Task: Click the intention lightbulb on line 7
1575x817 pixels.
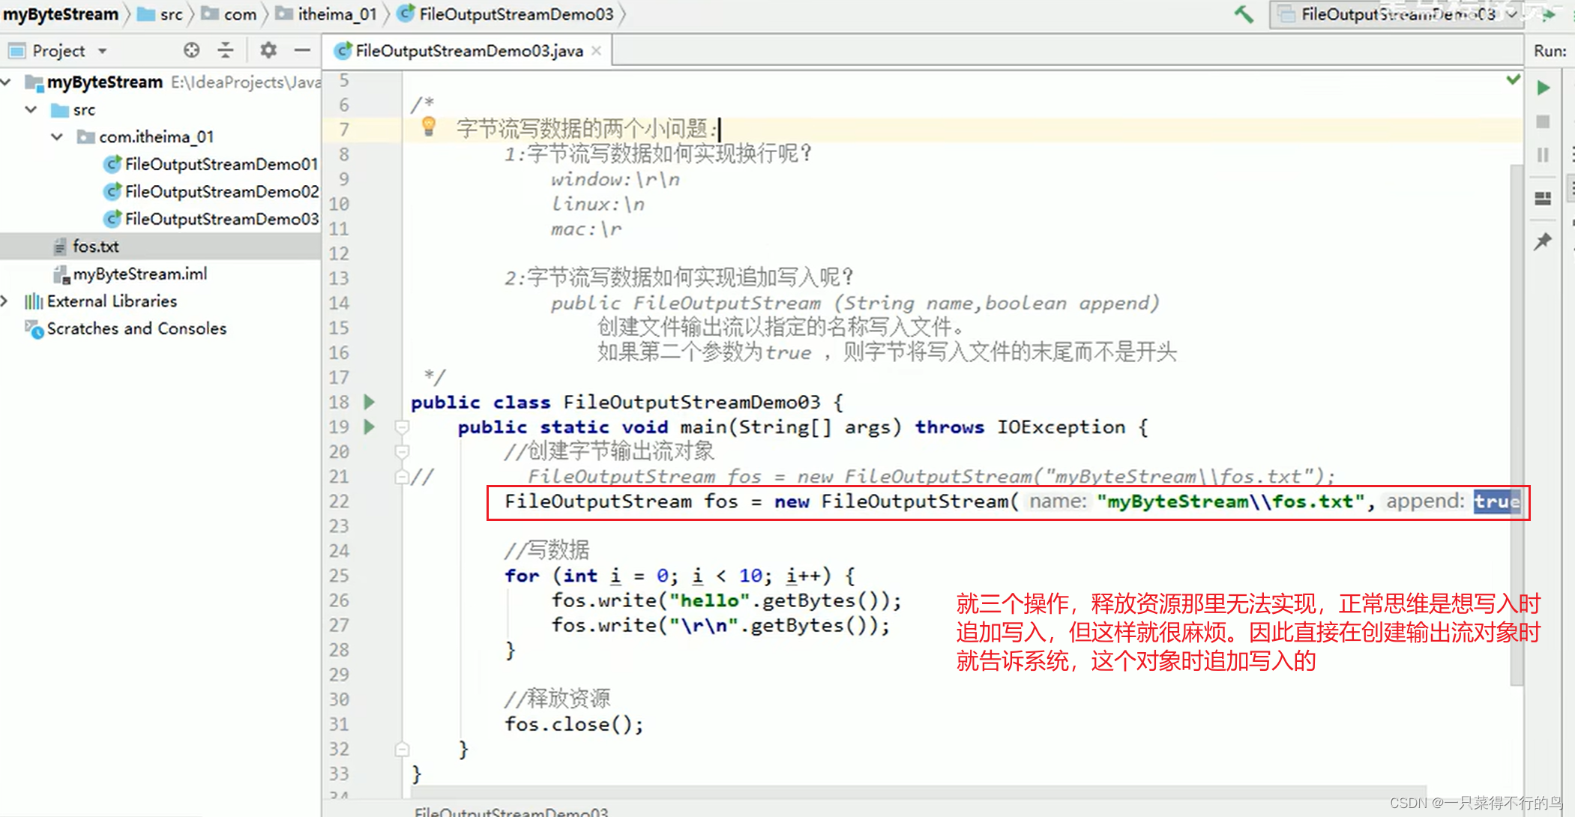Action: (429, 126)
